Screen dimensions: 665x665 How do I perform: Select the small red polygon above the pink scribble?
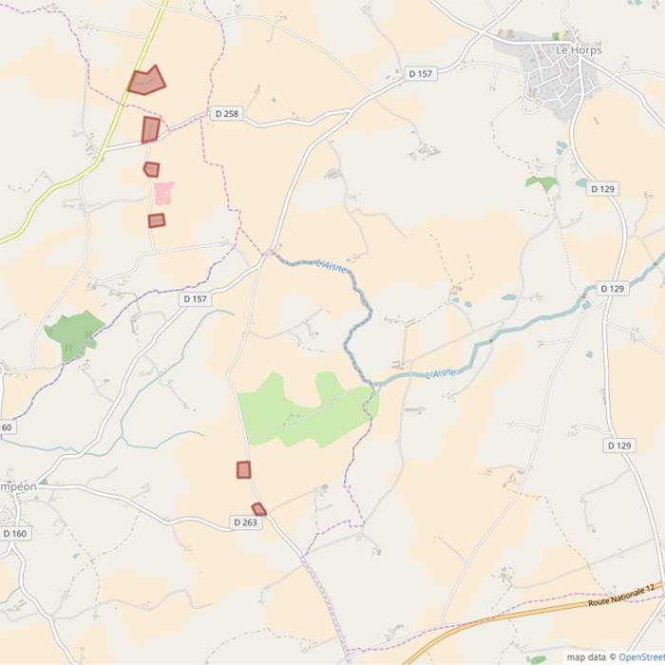[x=151, y=169]
